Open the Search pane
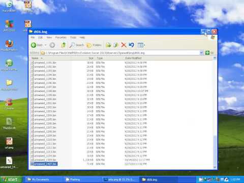The height and width of the screenshot is (183, 244). [77, 45]
